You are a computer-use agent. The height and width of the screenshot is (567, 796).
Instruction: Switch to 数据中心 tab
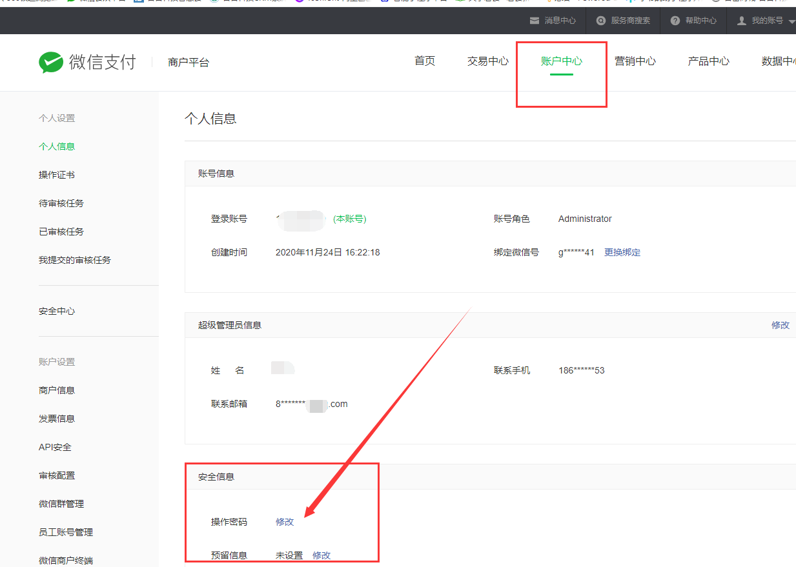coord(779,61)
